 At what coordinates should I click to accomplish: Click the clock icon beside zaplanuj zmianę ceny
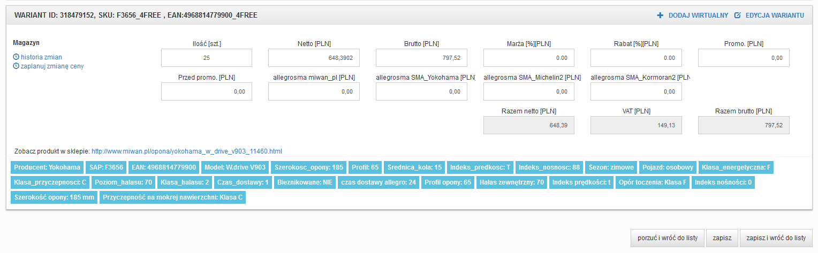[16, 66]
